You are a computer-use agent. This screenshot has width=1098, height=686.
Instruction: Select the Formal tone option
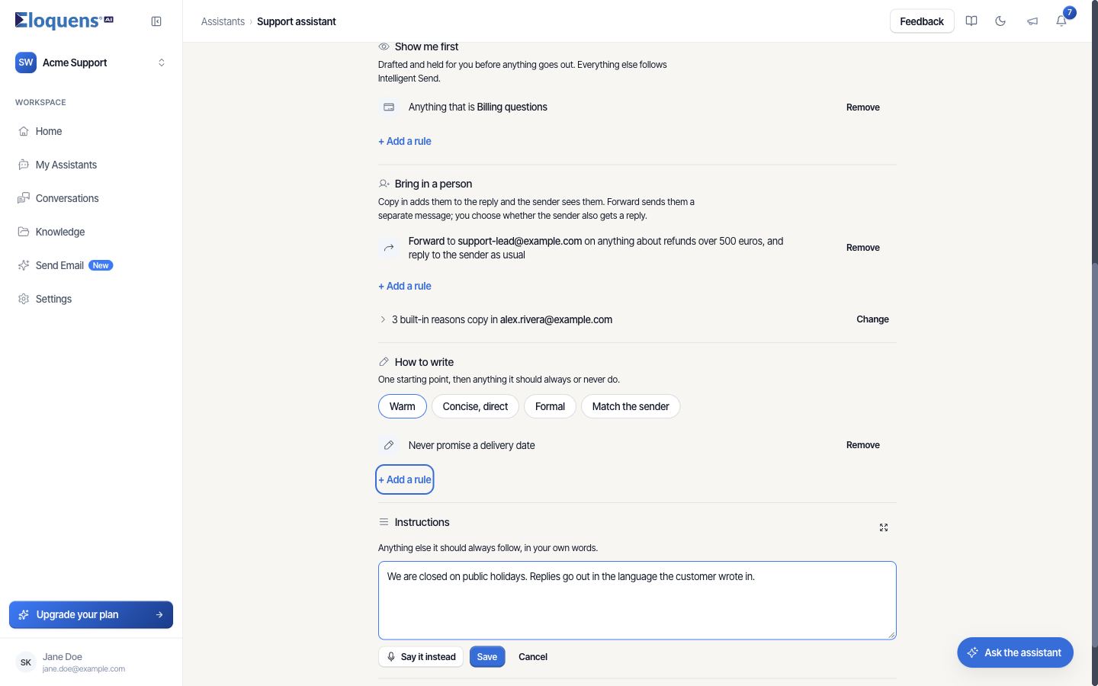pyautogui.click(x=550, y=406)
